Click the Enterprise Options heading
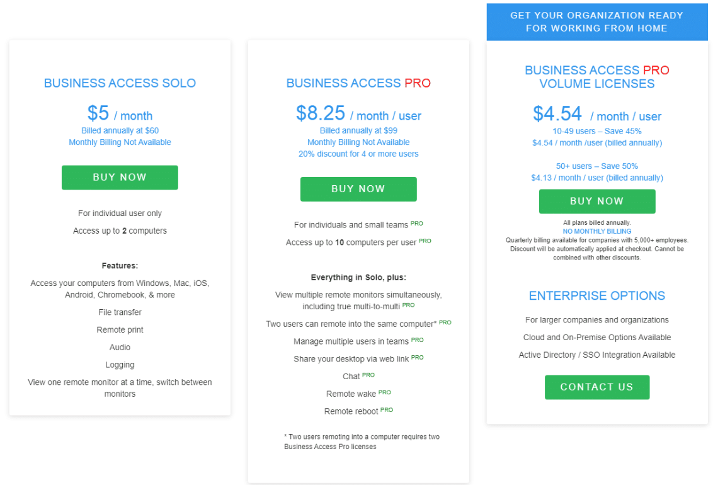The height and width of the screenshot is (485, 713). point(596,296)
